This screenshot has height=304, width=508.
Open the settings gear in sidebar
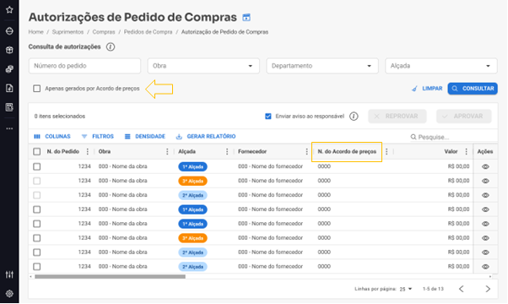point(9,294)
